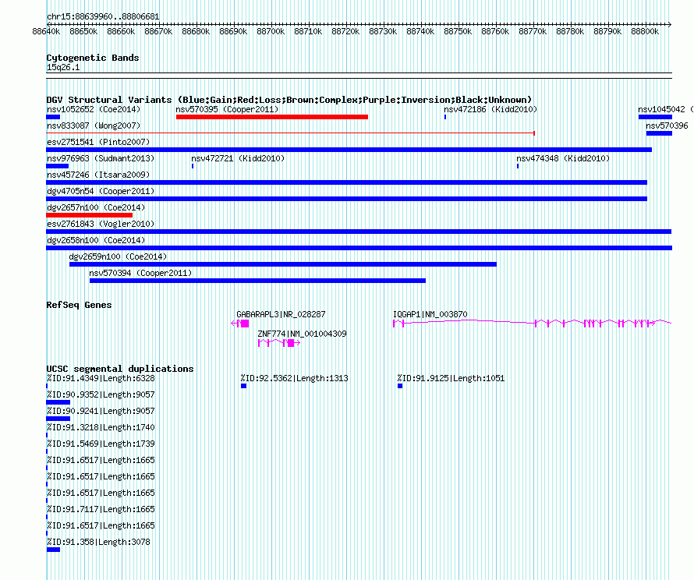Click the DGV Structural Variants track title

289,100
